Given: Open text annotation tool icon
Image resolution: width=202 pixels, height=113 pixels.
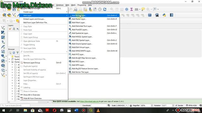Looking at the screenshot, I should (x=155, y=9).
